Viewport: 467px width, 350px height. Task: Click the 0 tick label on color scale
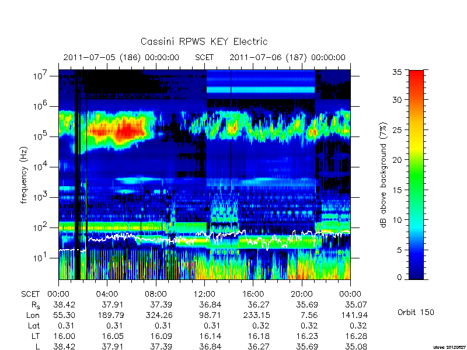click(x=399, y=277)
